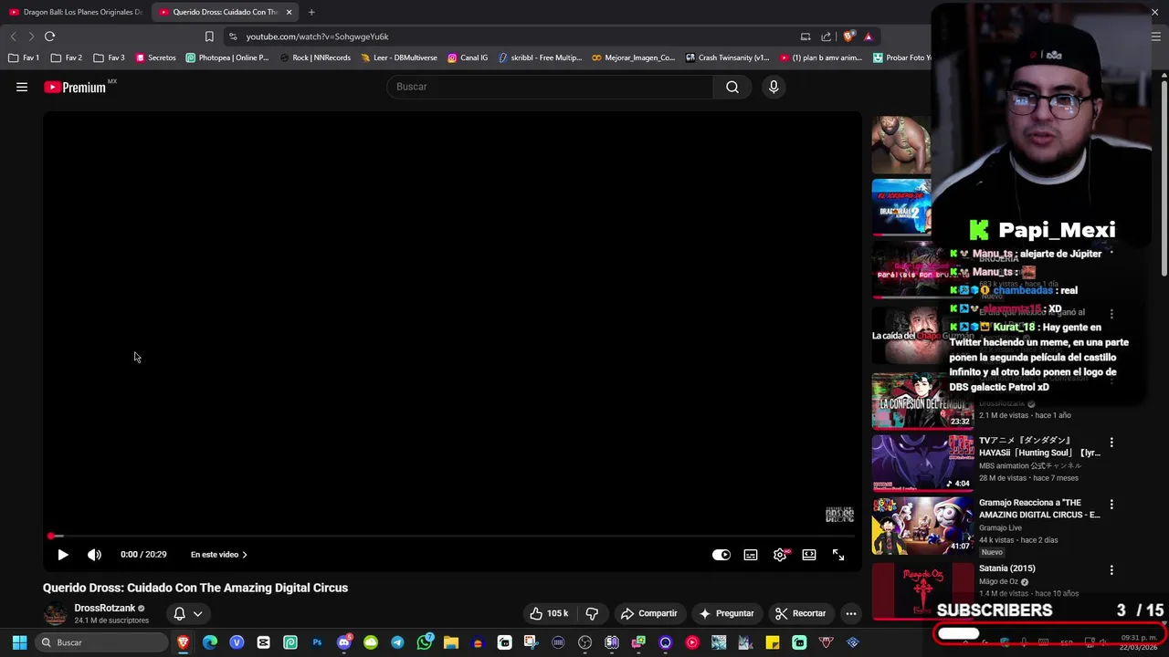The image size is (1169, 657).
Task: Open Canal IG bookmark
Action: click(468, 57)
